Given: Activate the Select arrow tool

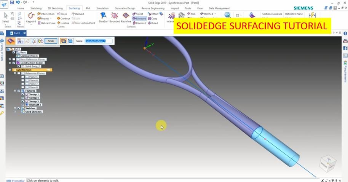Looking at the screenshot, I should [x=6, y=18].
